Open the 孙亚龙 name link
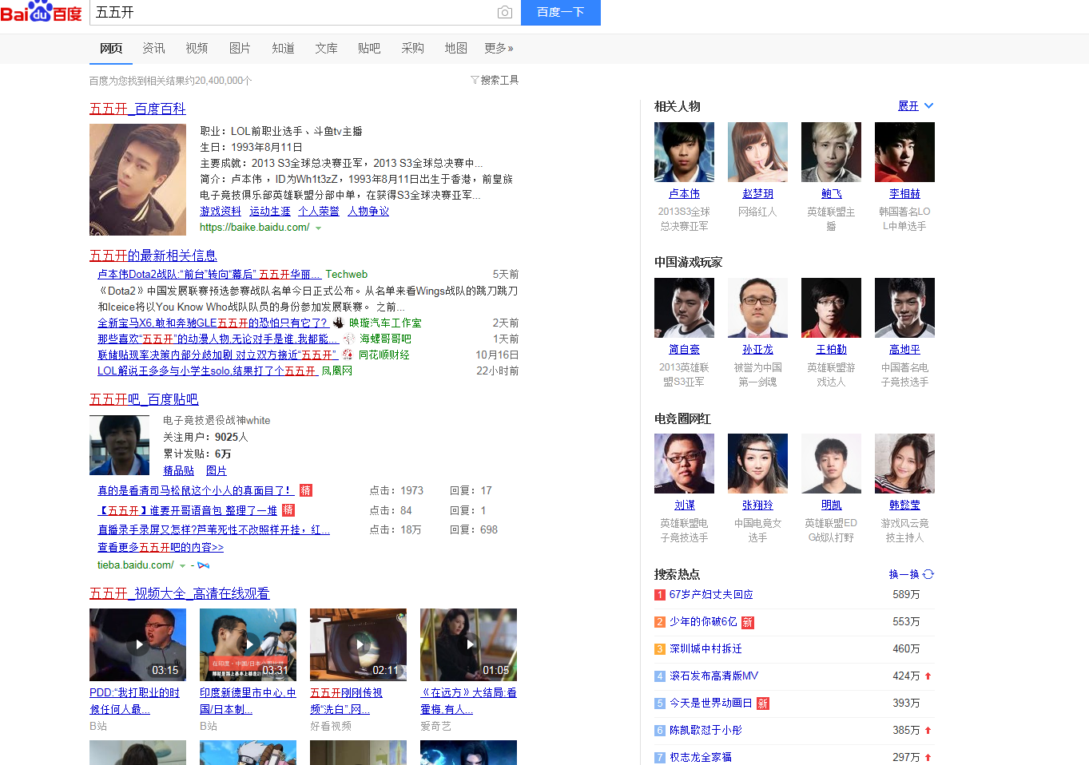The width and height of the screenshot is (1089, 765). point(757,349)
